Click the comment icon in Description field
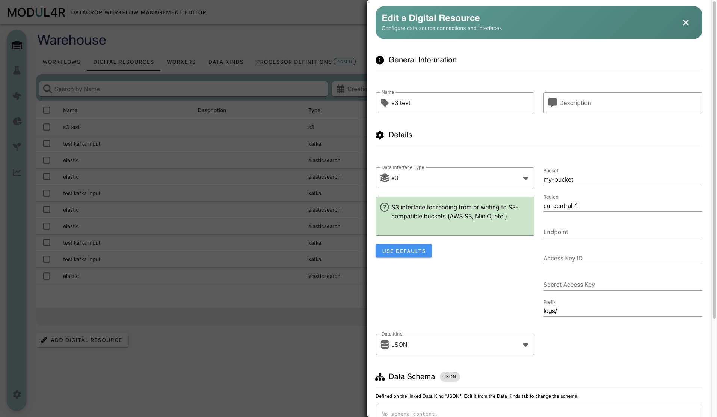This screenshot has height=417, width=717. (x=552, y=103)
